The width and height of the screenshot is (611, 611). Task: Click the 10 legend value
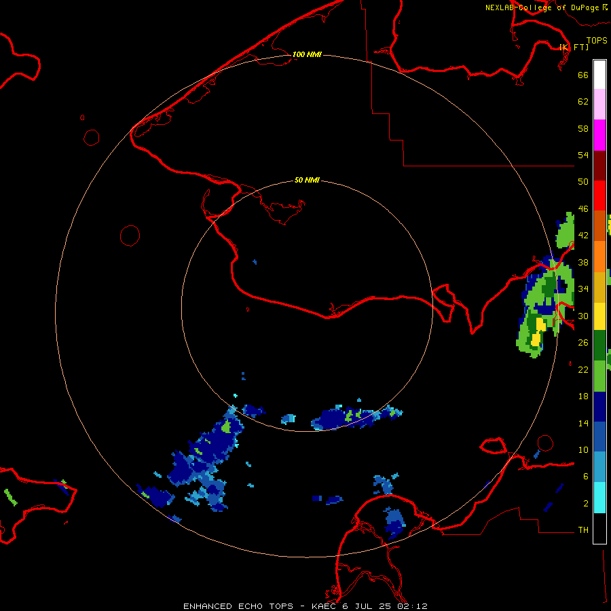click(x=583, y=449)
